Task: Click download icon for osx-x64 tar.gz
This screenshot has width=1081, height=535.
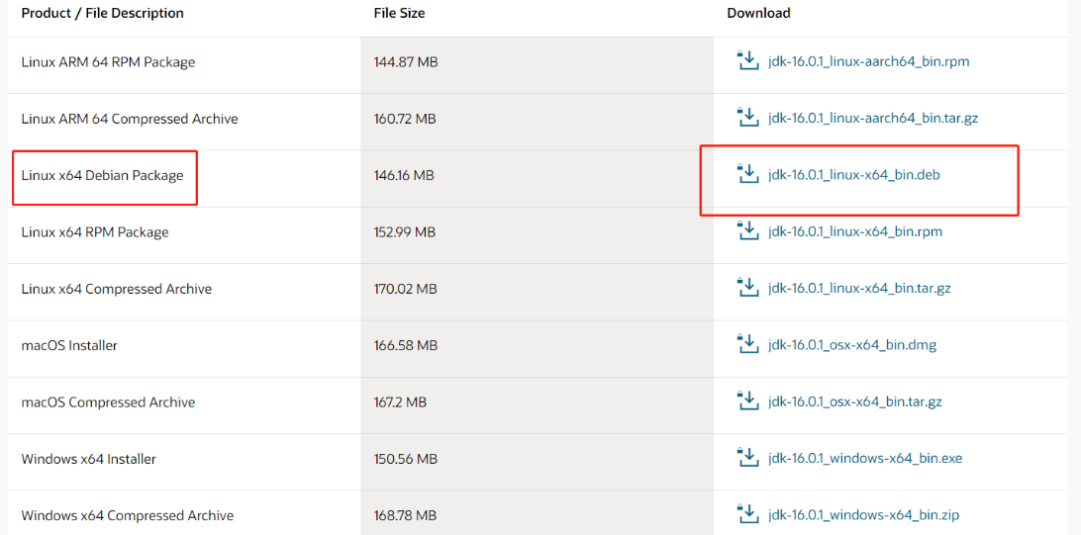Action: pyautogui.click(x=747, y=401)
